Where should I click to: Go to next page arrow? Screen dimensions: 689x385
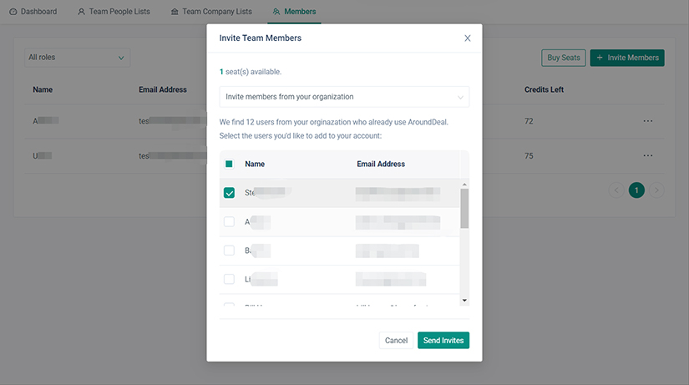pos(656,190)
